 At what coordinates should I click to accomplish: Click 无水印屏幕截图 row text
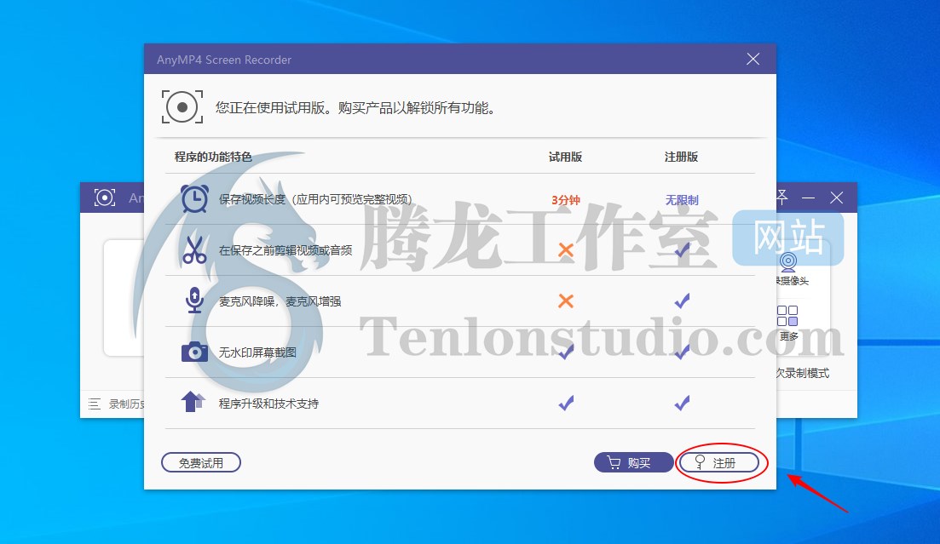tap(257, 352)
